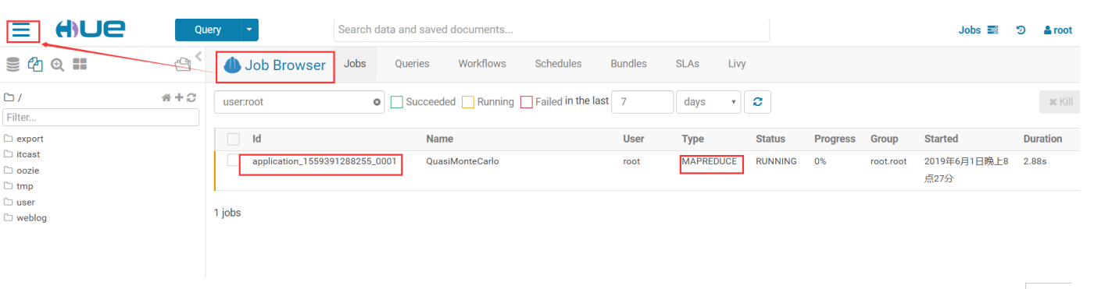The height and width of the screenshot is (289, 1094).
Task: Open the search zoom icon in left panel
Action: [x=57, y=65]
